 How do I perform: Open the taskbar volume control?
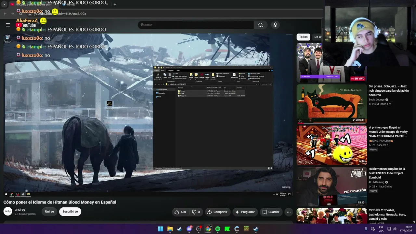point(395,229)
